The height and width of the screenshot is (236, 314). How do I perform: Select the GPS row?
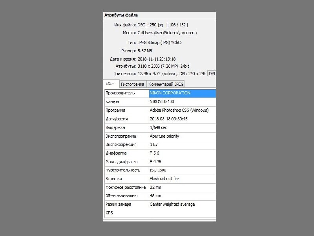point(161,213)
